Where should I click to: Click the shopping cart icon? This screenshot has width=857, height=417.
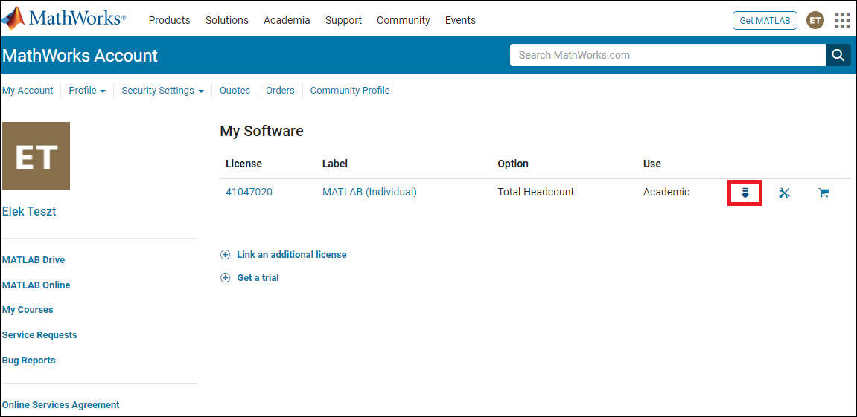pos(823,193)
